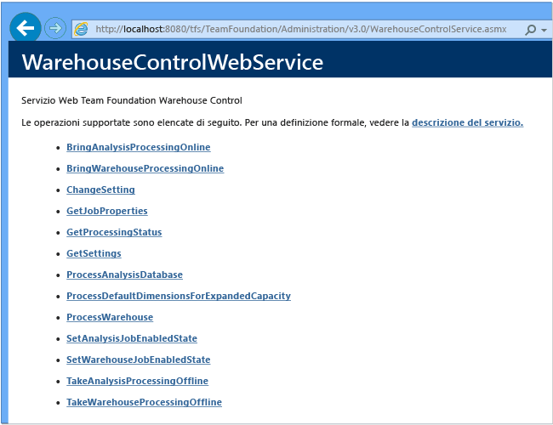Open the ProcessWarehouse operation link
Viewport: 553px width, 425px height.
click(110, 317)
